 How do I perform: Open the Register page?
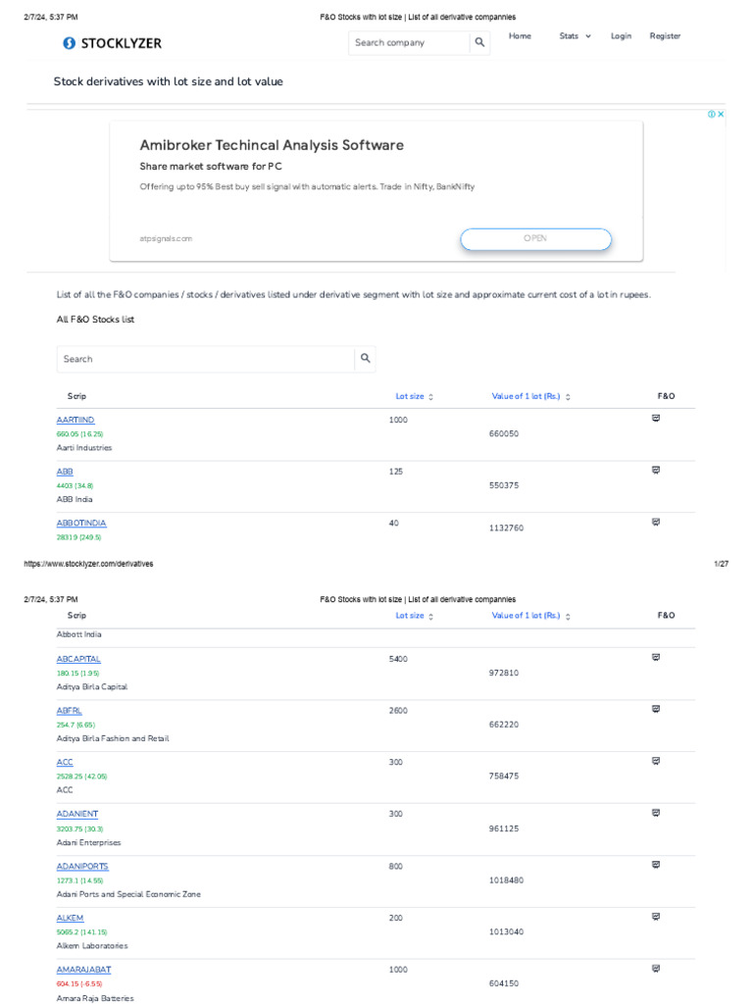coord(665,36)
